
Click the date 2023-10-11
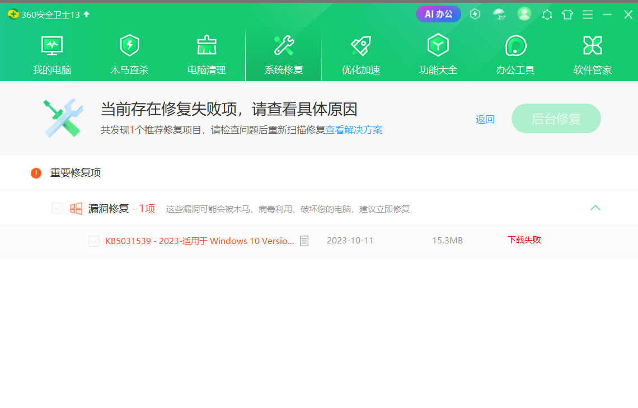click(350, 241)
